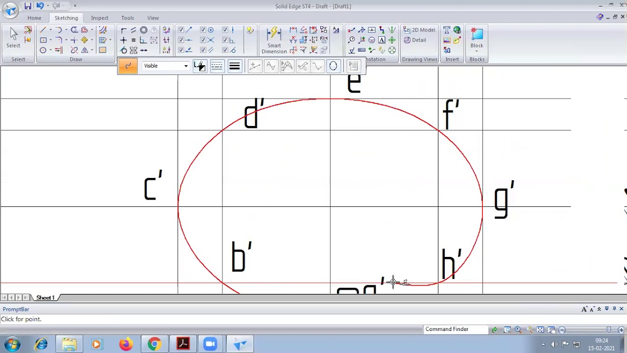The width and height of the screenshot is (627, 353).
Task: Apply the Equal relationship tool
Action: tap(133, 40)
